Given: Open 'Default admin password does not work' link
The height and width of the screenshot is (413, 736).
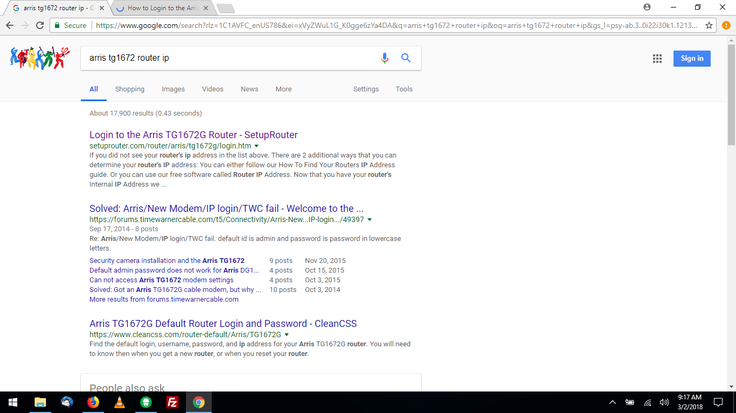Looking at the screenshot, I should coord(174,270).
